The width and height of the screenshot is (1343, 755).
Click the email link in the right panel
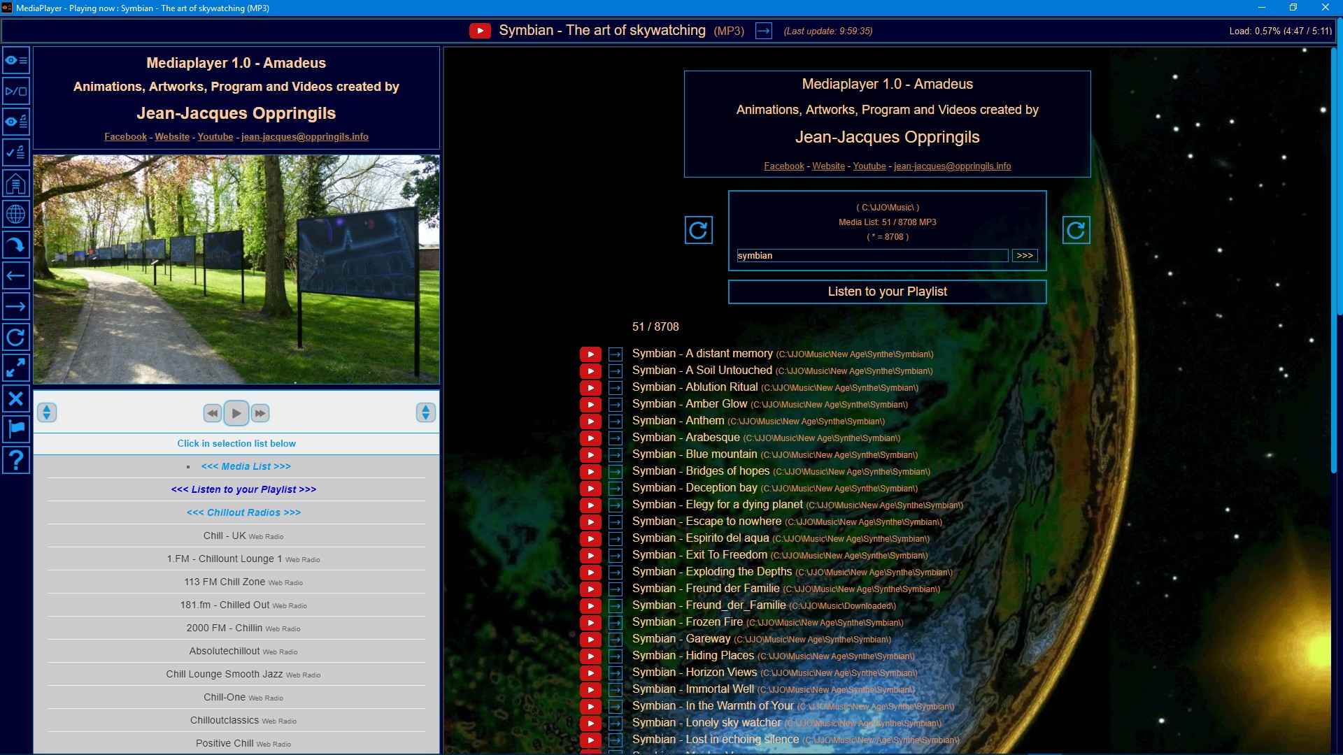click(952, 166)
